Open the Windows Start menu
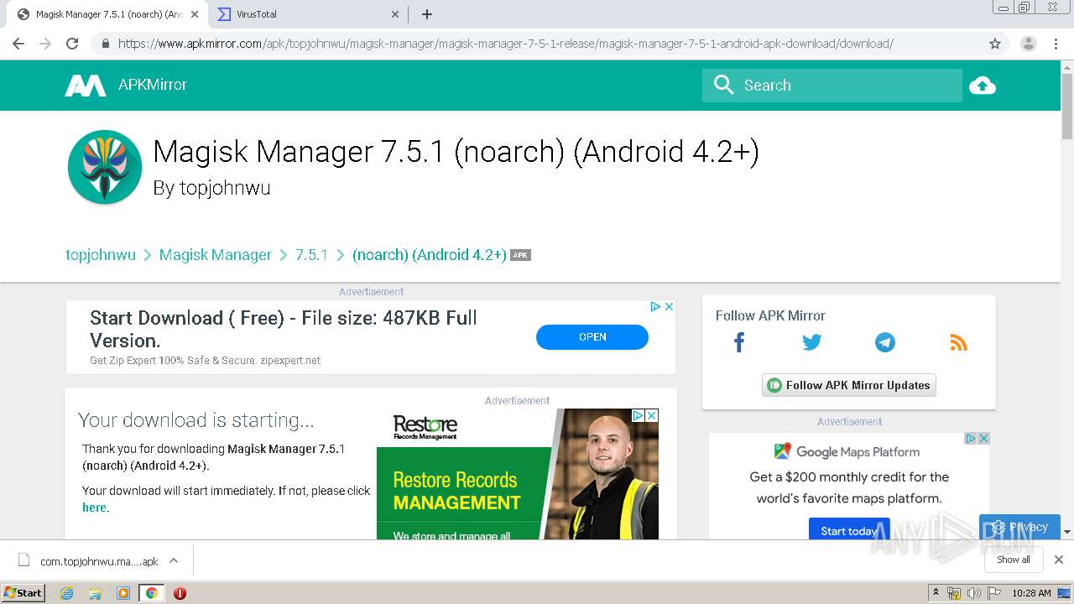 (x=23, y=592)
